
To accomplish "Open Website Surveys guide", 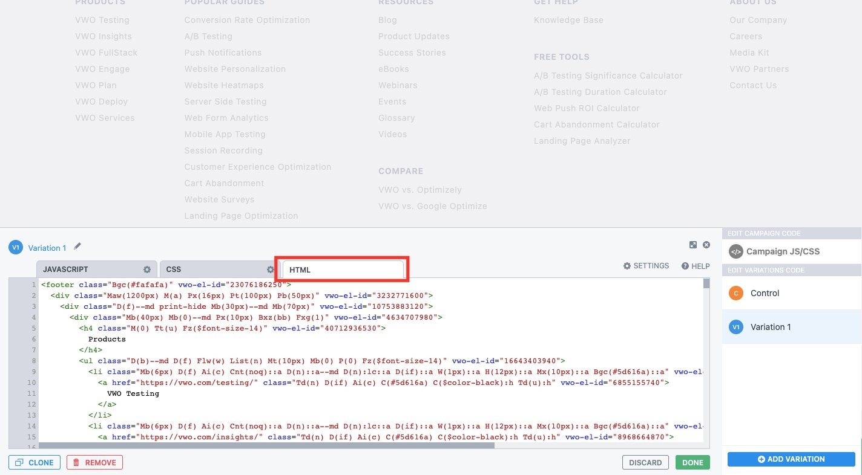I will [x=219, y=199].
